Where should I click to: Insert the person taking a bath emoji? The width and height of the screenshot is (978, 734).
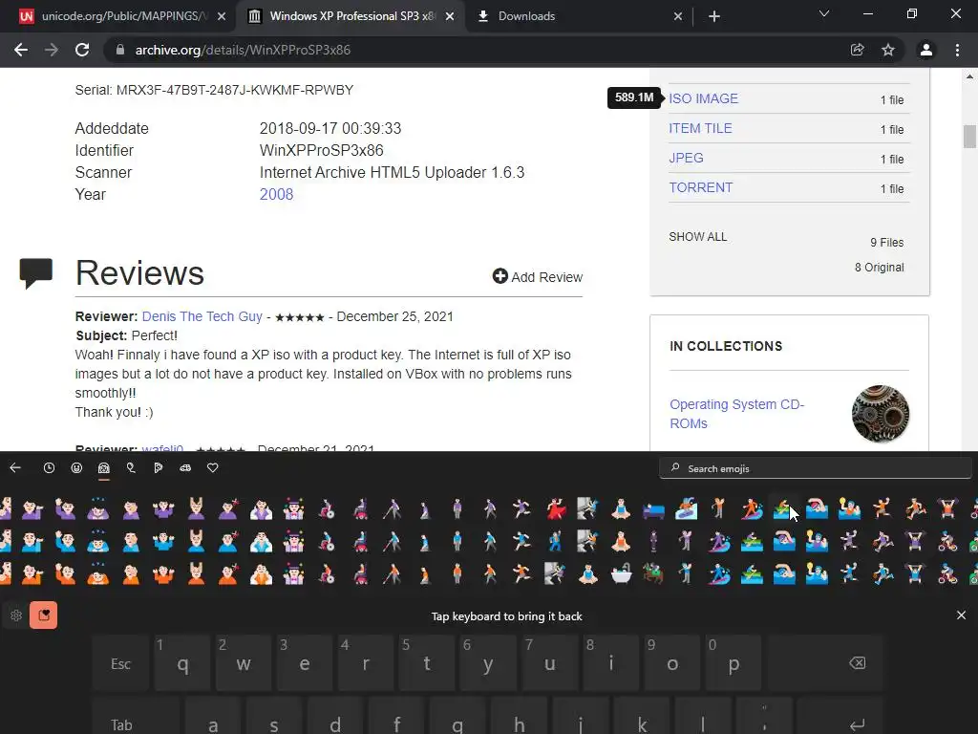tap(621, 574)
